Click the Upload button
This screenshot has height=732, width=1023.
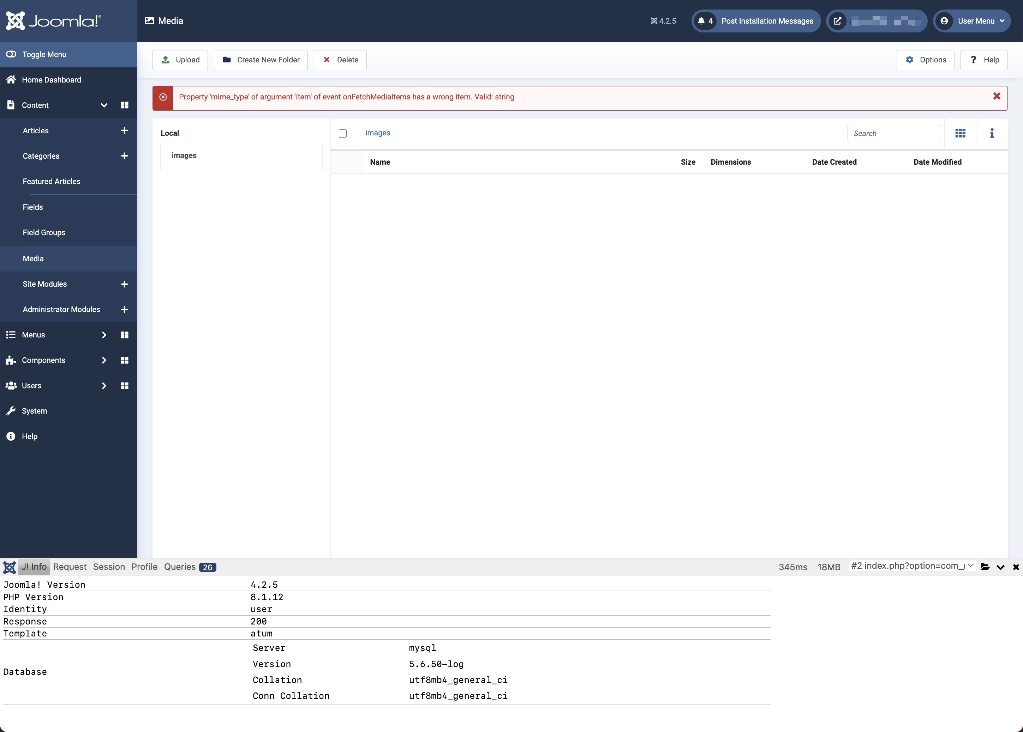[180, 60]
